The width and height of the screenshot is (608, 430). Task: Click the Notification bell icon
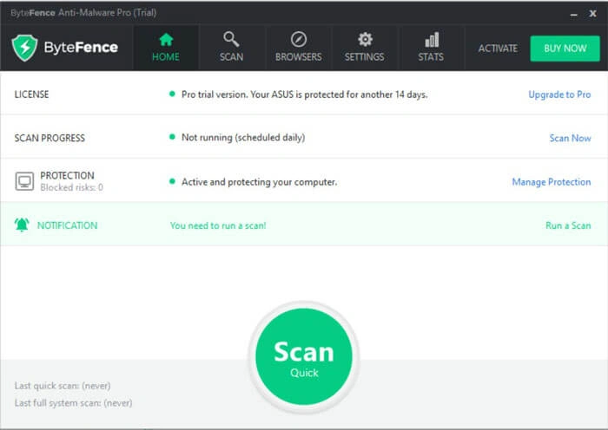tap(22, 225)
